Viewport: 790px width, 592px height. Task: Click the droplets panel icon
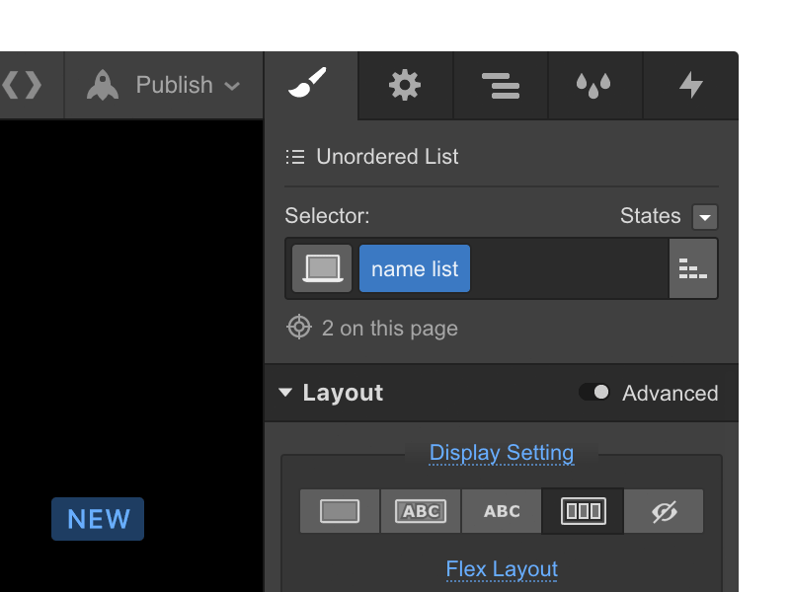coord(594,86)
